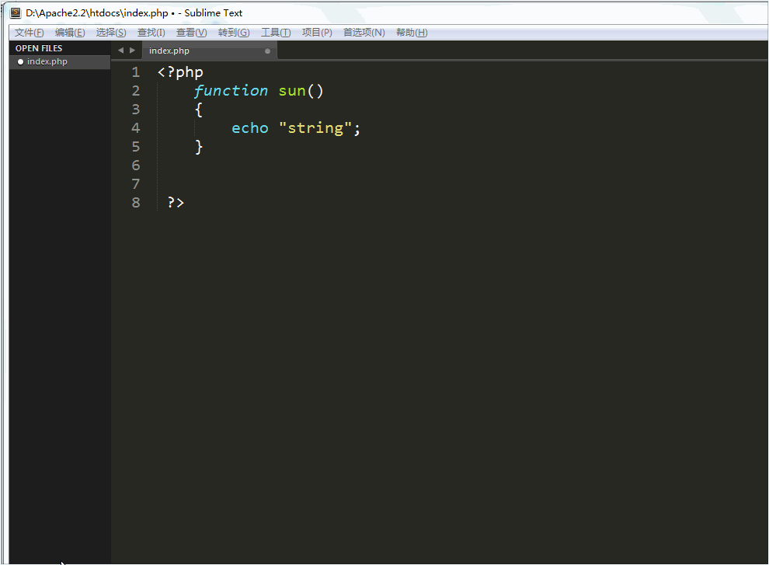
Task: Click the echo keyword on line 4
Action: pos(250,128)
